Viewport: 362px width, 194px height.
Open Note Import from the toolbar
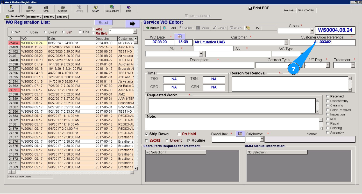pyautogui.click(x=112, y=7)
